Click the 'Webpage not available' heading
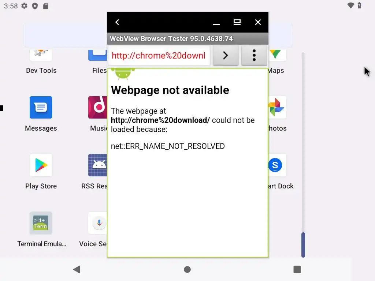 [x=170, y=90]
